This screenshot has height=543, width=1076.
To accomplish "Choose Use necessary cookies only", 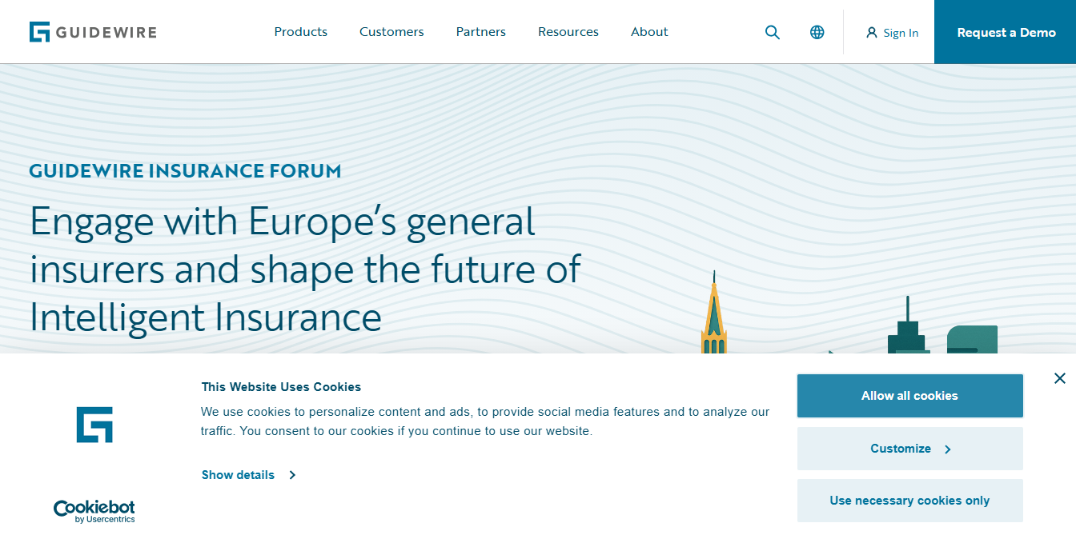I will coord(909,501).
